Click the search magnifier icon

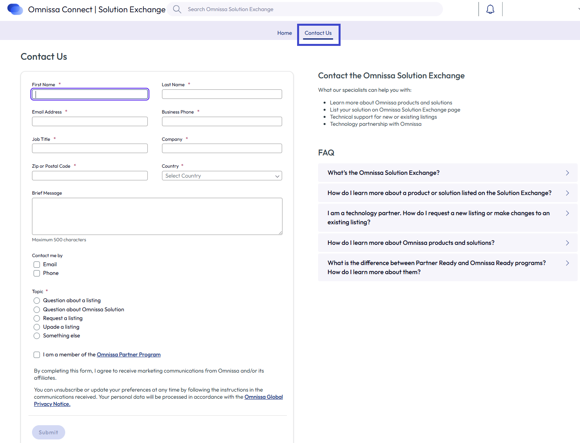click(177, 9)
